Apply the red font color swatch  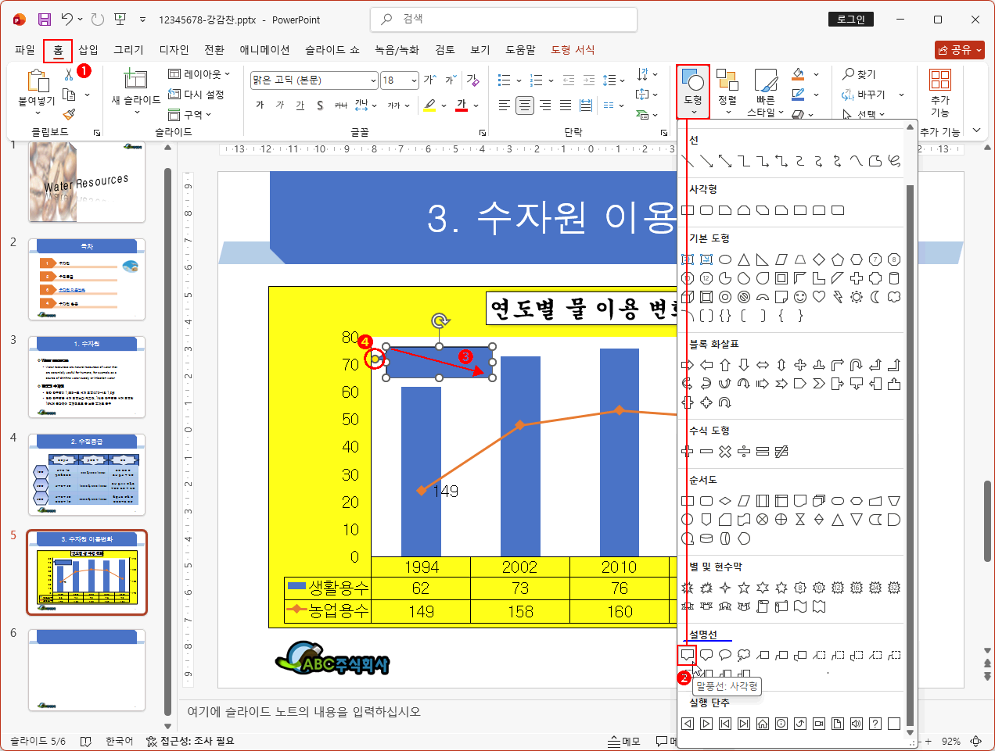(461, 105)
